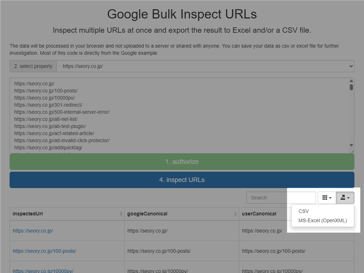The image size is (364, 273).
Task: Click the URL list textarea scroll up arrow
Action: point(351,81)
